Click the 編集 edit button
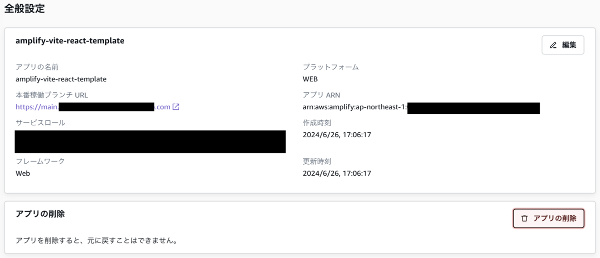The height and width of the screenshot is (258, 600). click(563, 45)
